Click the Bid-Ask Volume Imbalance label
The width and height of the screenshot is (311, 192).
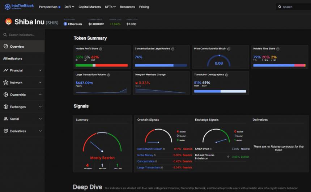205,157
